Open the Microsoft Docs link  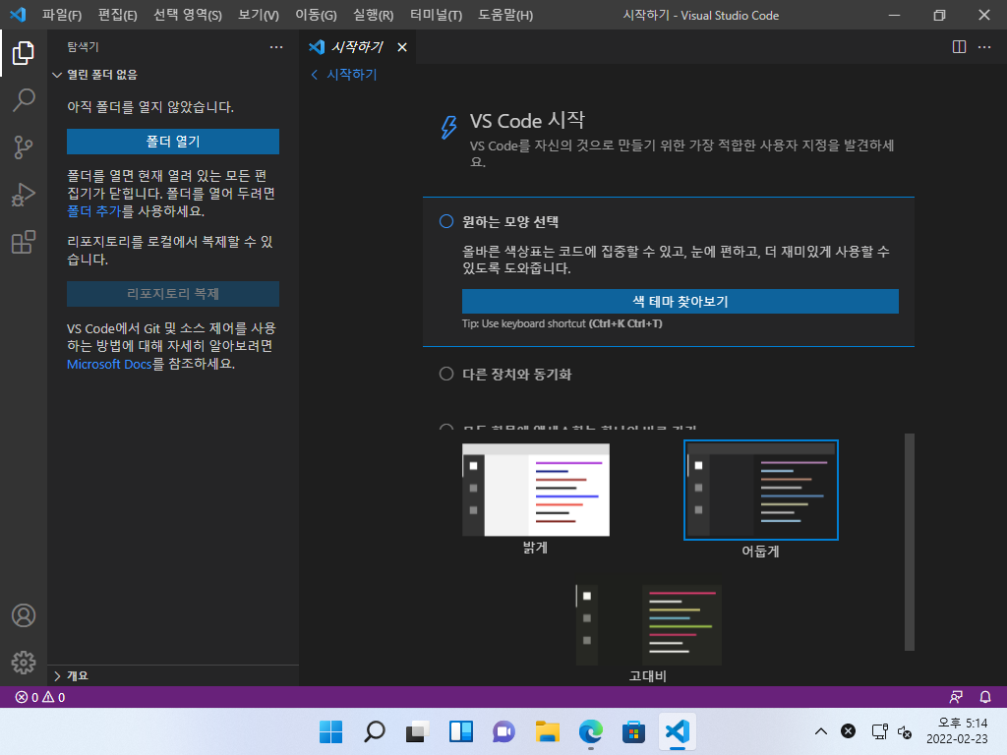(109, 364)
